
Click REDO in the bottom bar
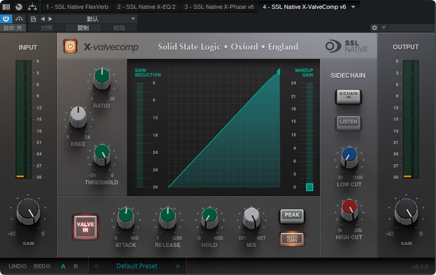point(42,266)
